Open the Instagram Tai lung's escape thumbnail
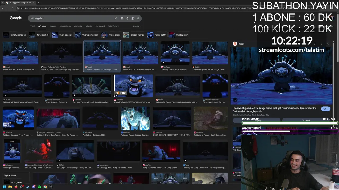The height and width of the screenshot is (190, 339). [12, 151]
